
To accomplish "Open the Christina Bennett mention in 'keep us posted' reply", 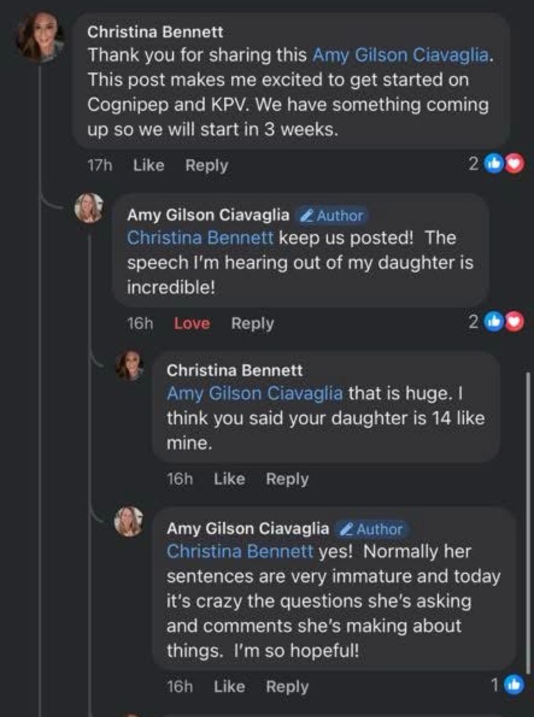I will click(x=200, y=238).
